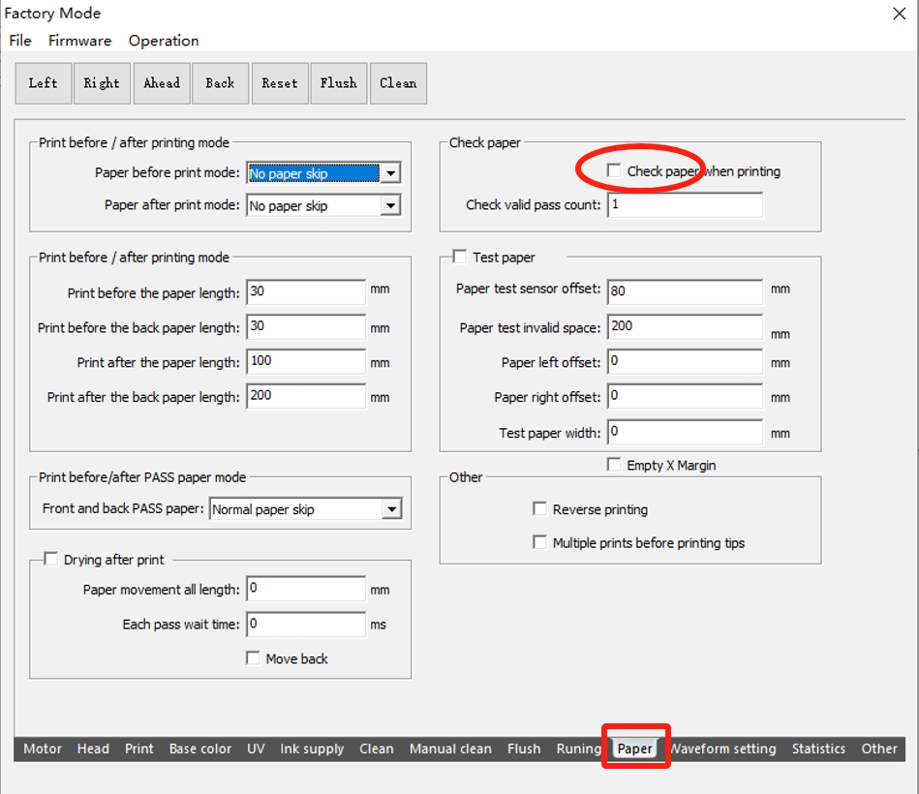The width and height of the screenshot is (919, 794).
Task: Click the Flush toolbar button
Action: (x=339, y=83)
